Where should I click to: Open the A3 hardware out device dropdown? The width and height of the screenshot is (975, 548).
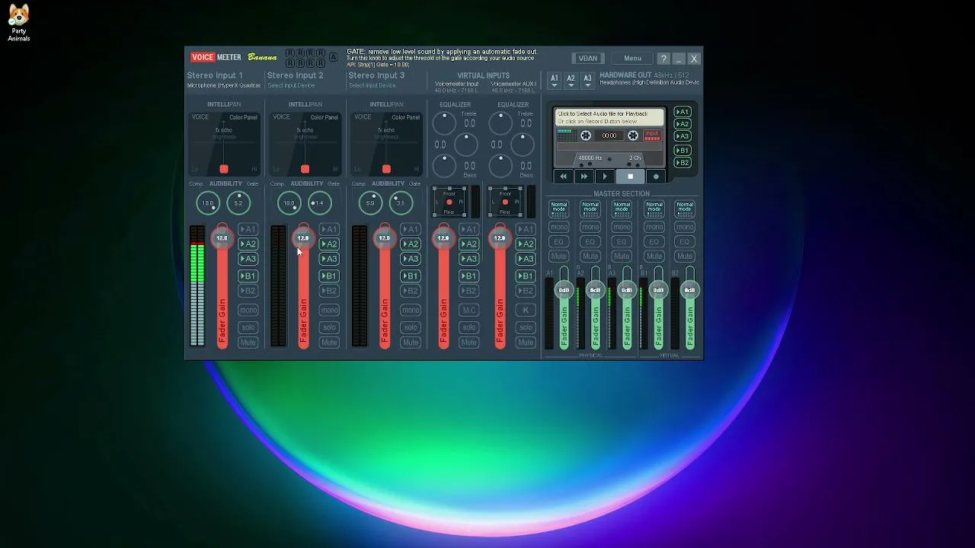coord(587,80)
